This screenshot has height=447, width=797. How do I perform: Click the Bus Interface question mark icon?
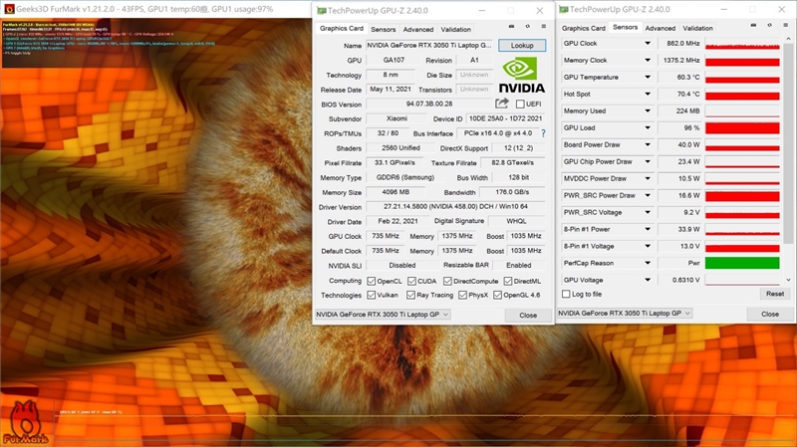[x=543, y=132]
